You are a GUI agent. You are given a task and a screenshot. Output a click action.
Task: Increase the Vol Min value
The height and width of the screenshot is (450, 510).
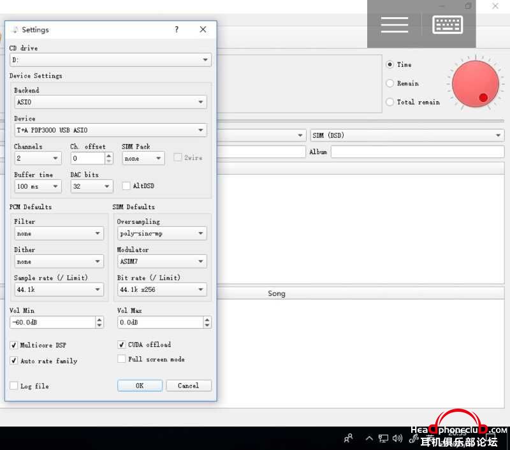[x=99, y=319]
